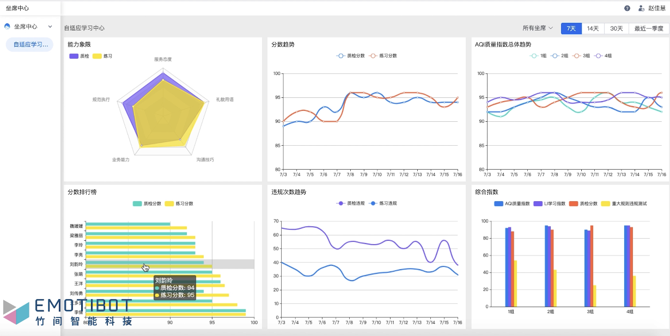Click the 质检违规 legend marker
Image resolution: width=670 pixels, height=336 pixels.
coord(341,203)
